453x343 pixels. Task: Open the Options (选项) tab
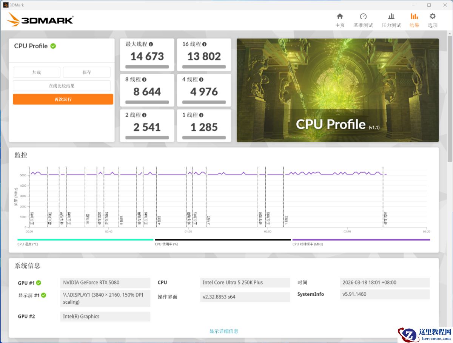click(x=433, y=20)
